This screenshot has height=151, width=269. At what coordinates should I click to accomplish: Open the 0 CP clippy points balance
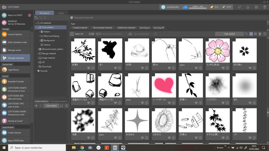point(227,7)
